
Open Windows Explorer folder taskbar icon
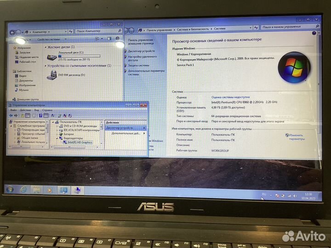[x=36, y=190]
